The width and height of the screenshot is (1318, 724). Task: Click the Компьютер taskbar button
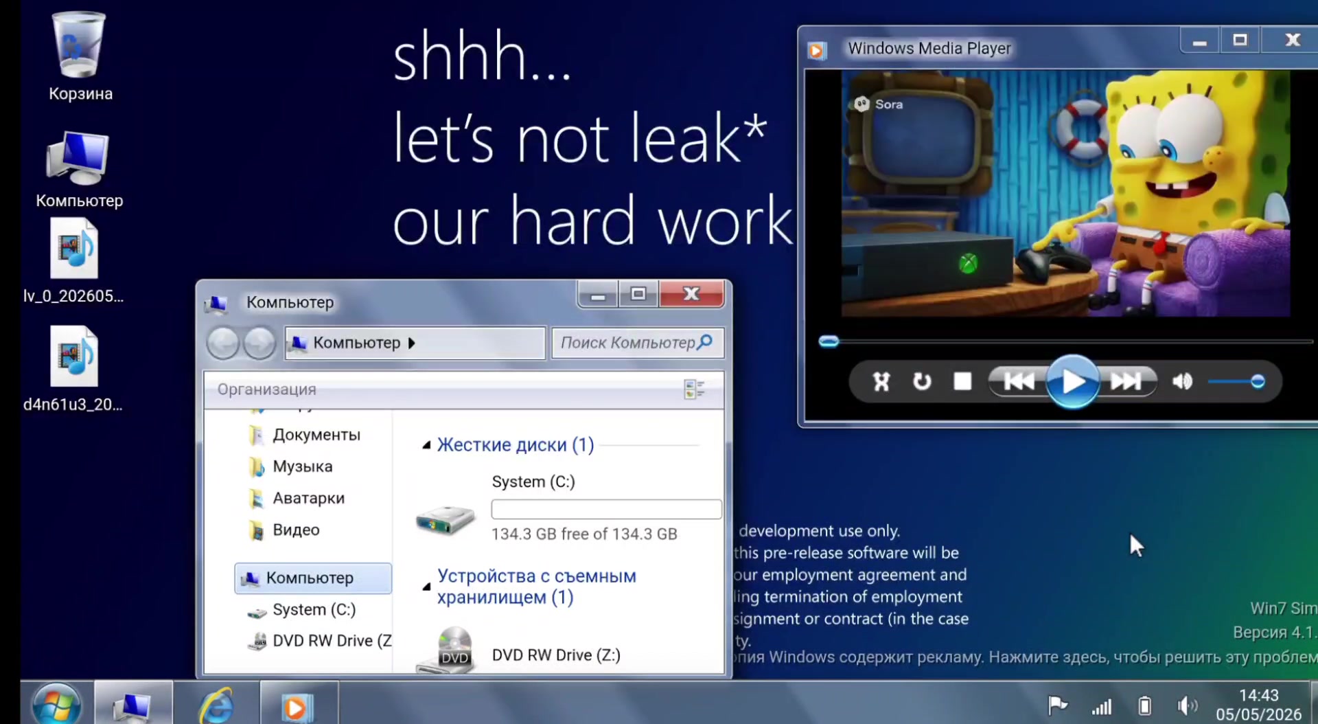[x=133, y=703]
